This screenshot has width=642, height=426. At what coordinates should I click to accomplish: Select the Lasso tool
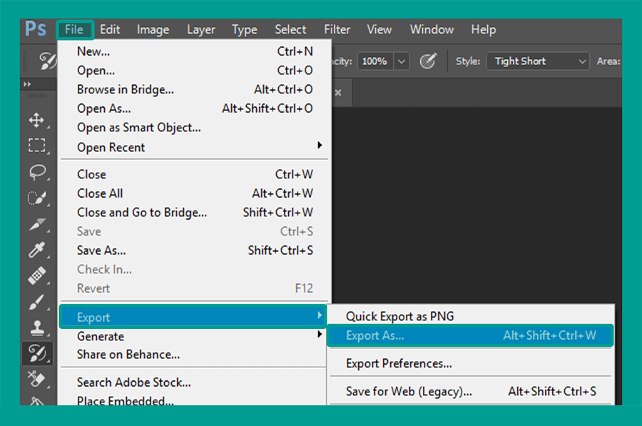point(37,172)
